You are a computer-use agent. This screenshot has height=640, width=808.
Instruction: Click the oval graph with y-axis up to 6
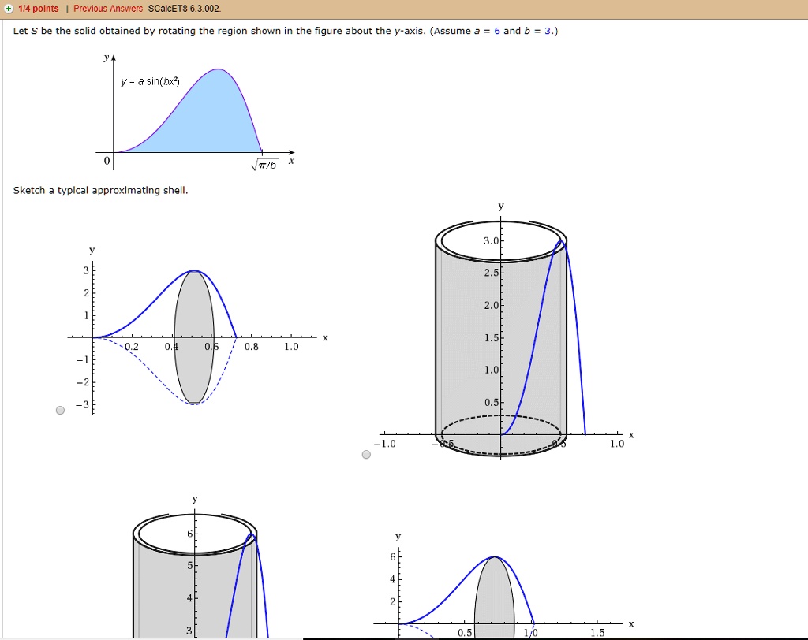(505, 586)
